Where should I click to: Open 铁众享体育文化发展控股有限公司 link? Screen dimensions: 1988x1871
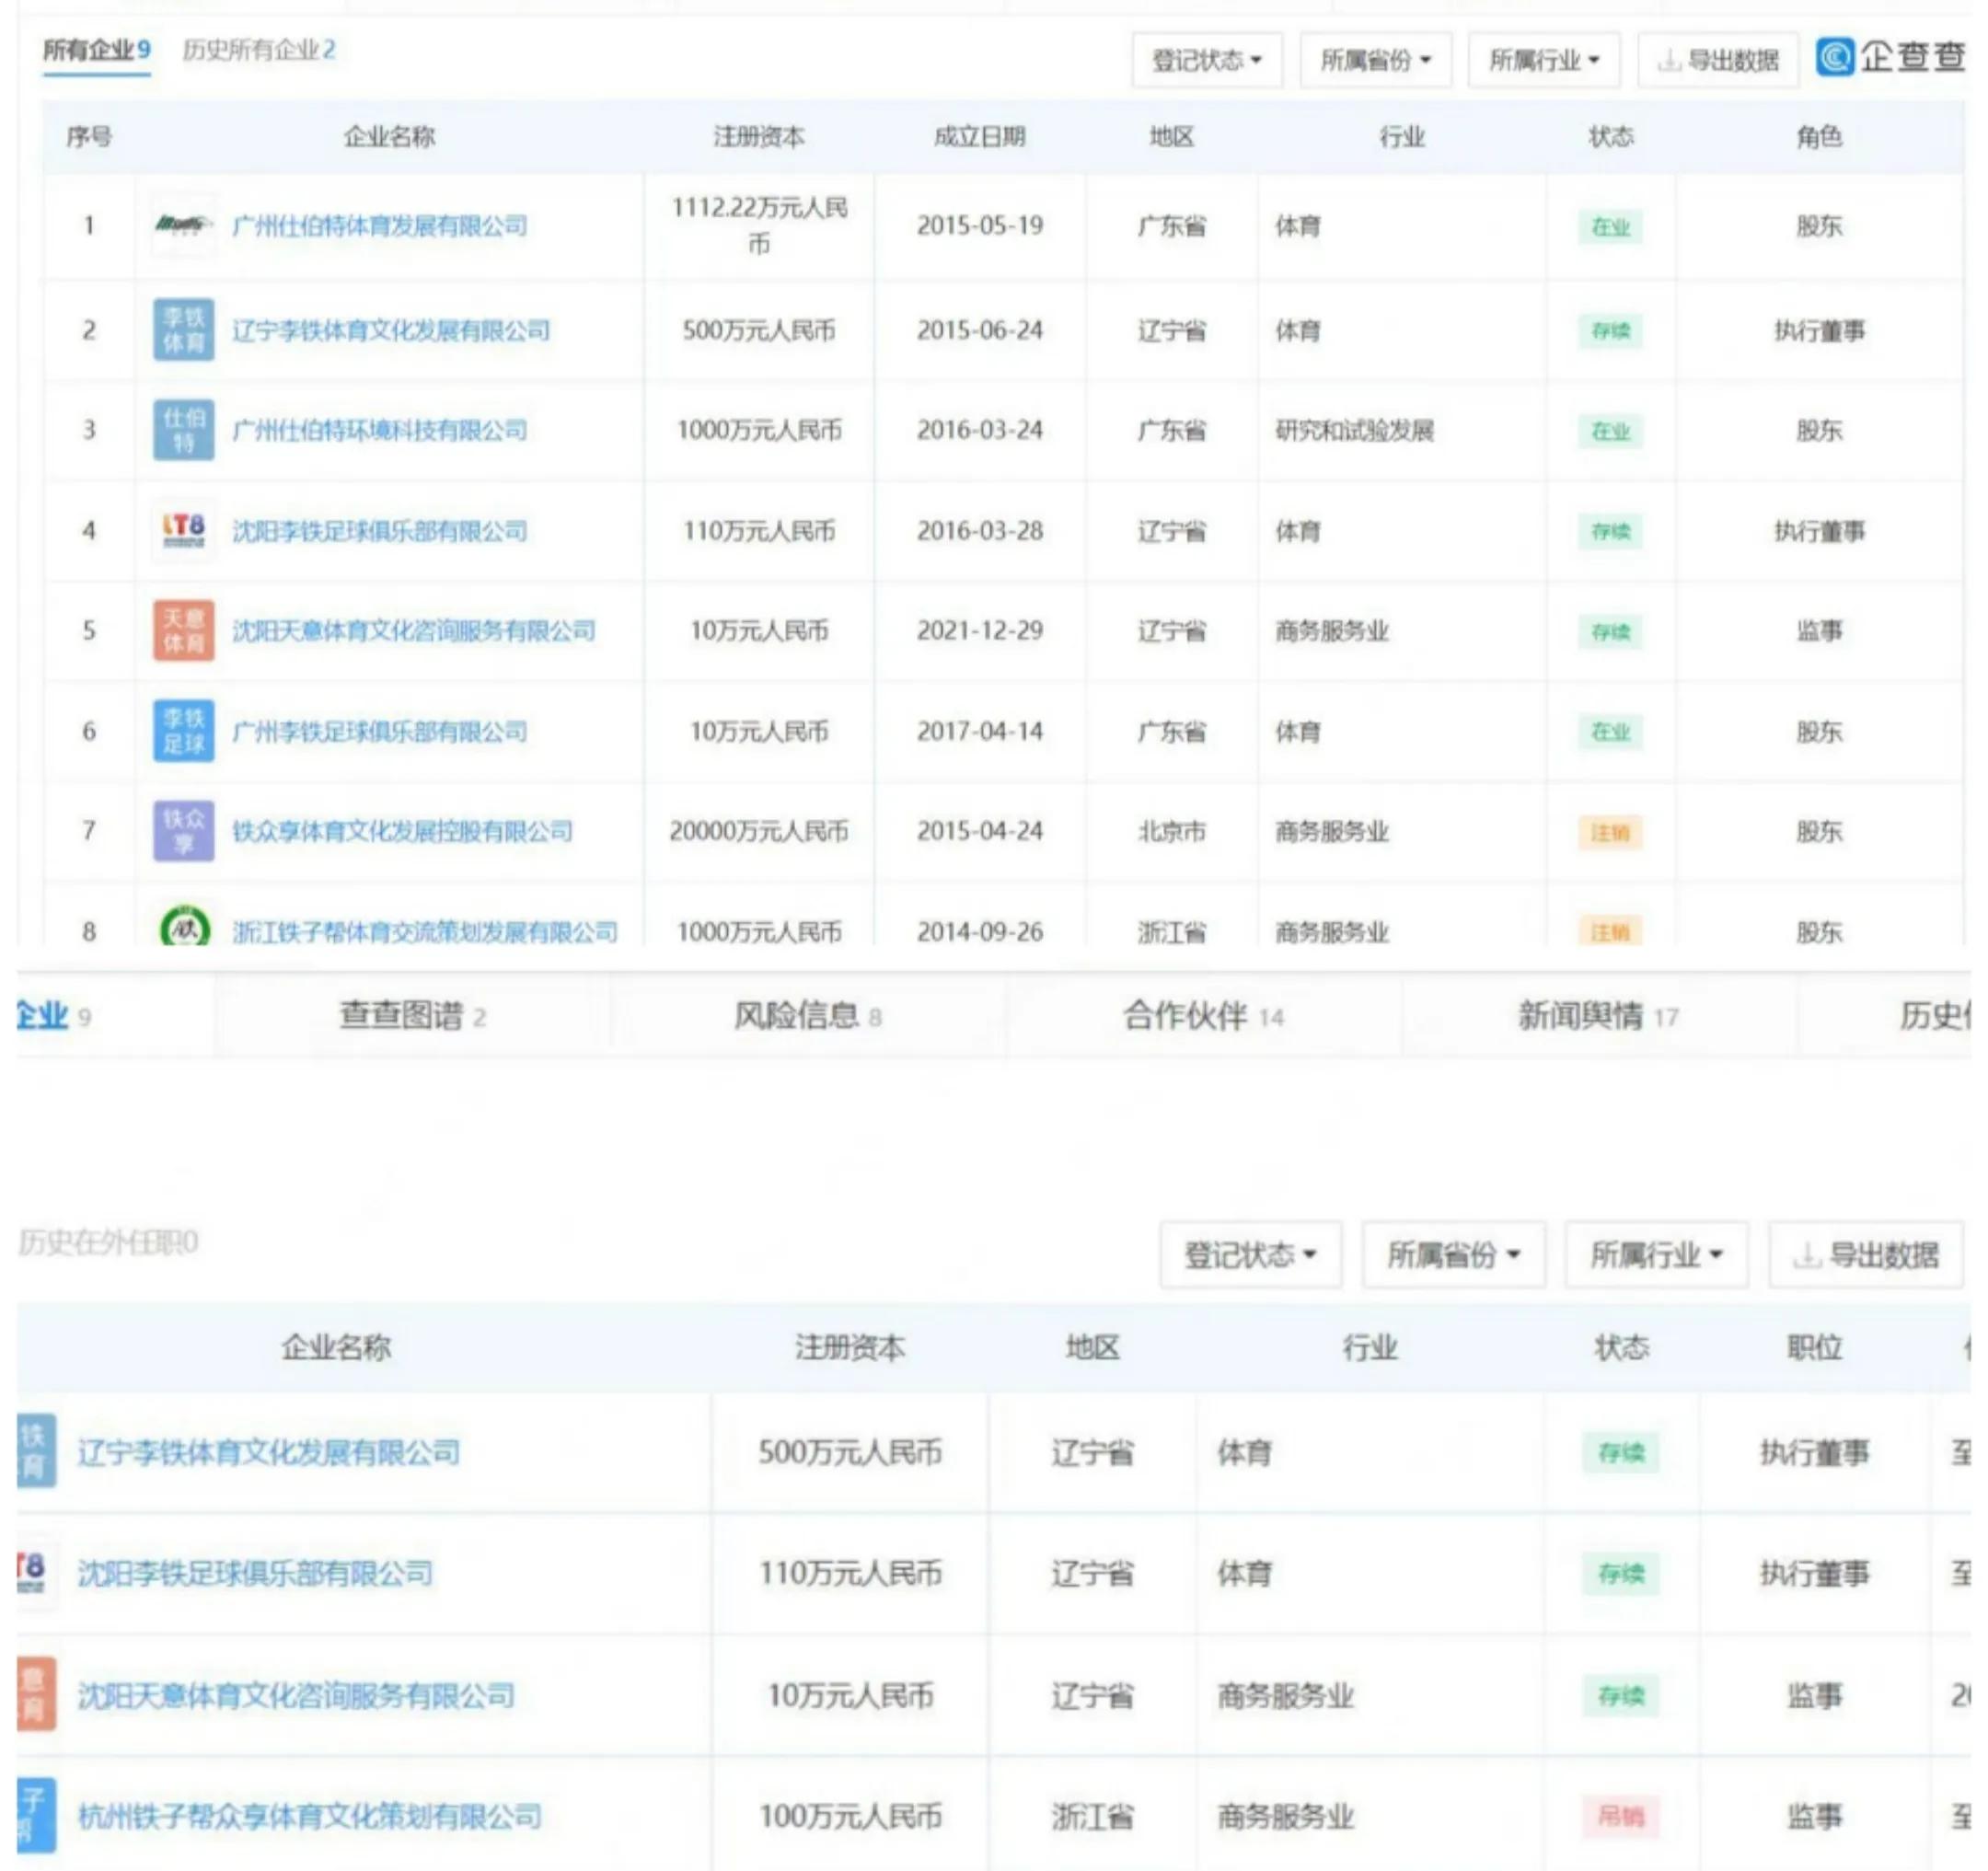(402, 831)
